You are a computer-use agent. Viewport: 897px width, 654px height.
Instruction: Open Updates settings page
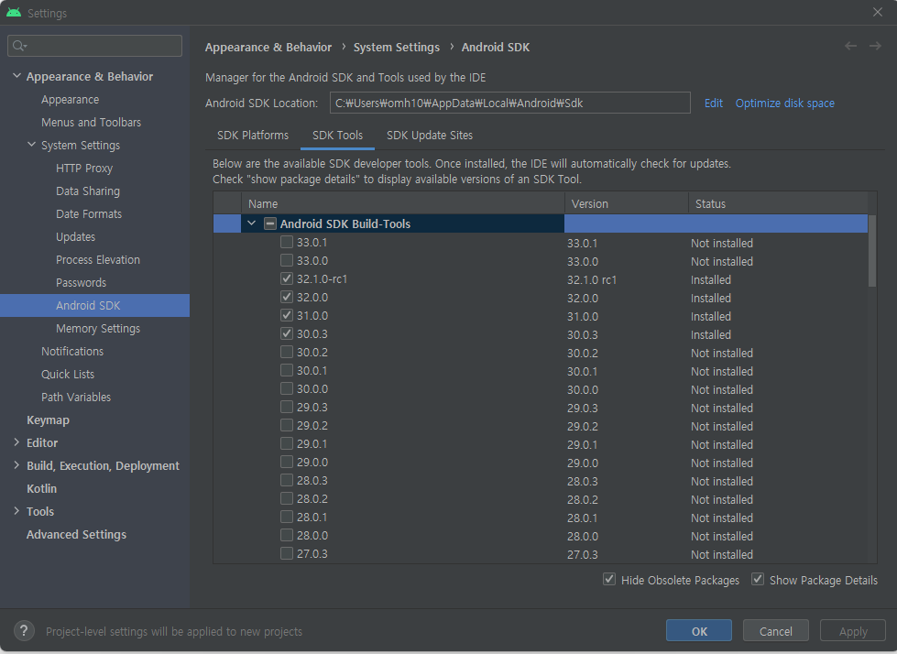[x=75, y=236]
